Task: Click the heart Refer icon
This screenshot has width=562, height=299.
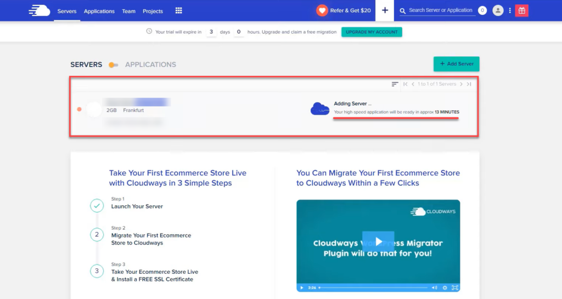Action: 322,10
